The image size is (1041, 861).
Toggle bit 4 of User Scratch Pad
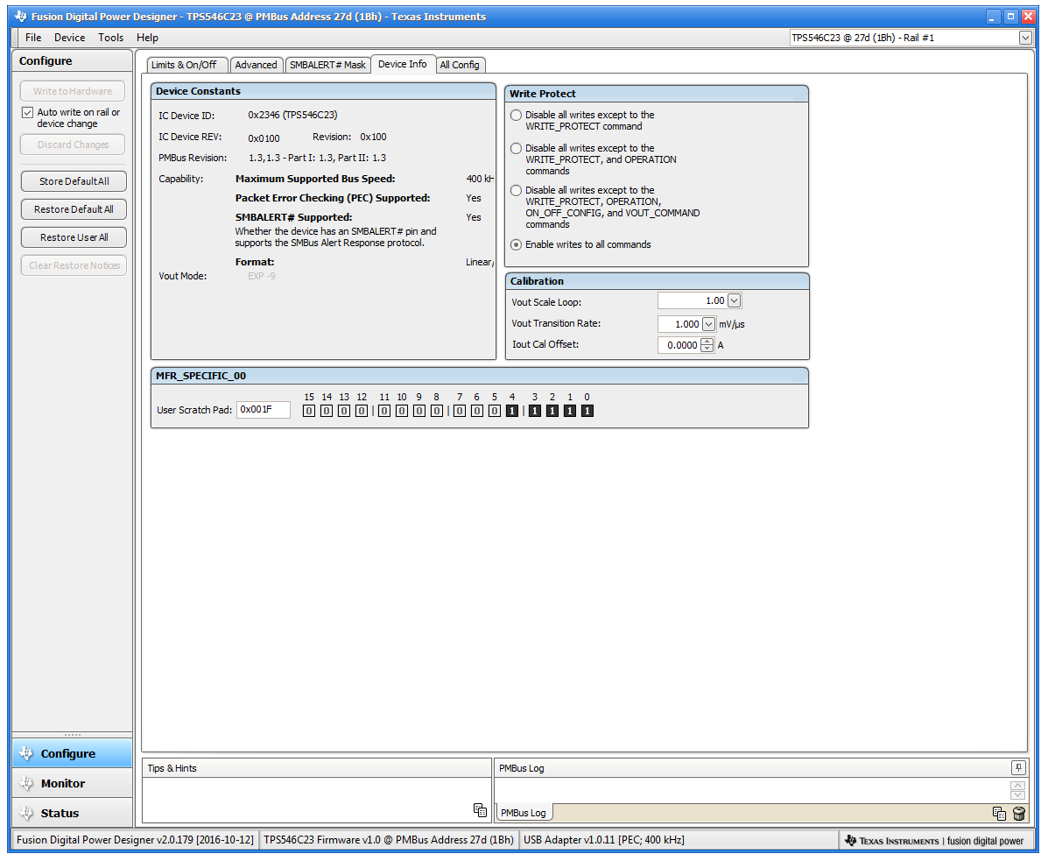pyautogui.click(x=512, y=411)
